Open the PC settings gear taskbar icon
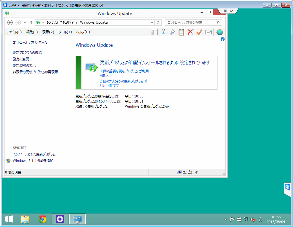This screenshot has height=227, width=293. click(60, 219)
